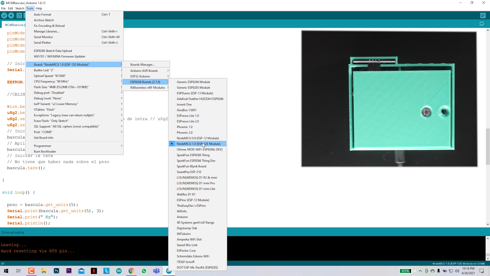Expand the Upload Speed submenu

[50, 76]
